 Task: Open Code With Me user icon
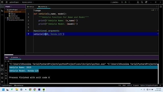coord(138,2)
